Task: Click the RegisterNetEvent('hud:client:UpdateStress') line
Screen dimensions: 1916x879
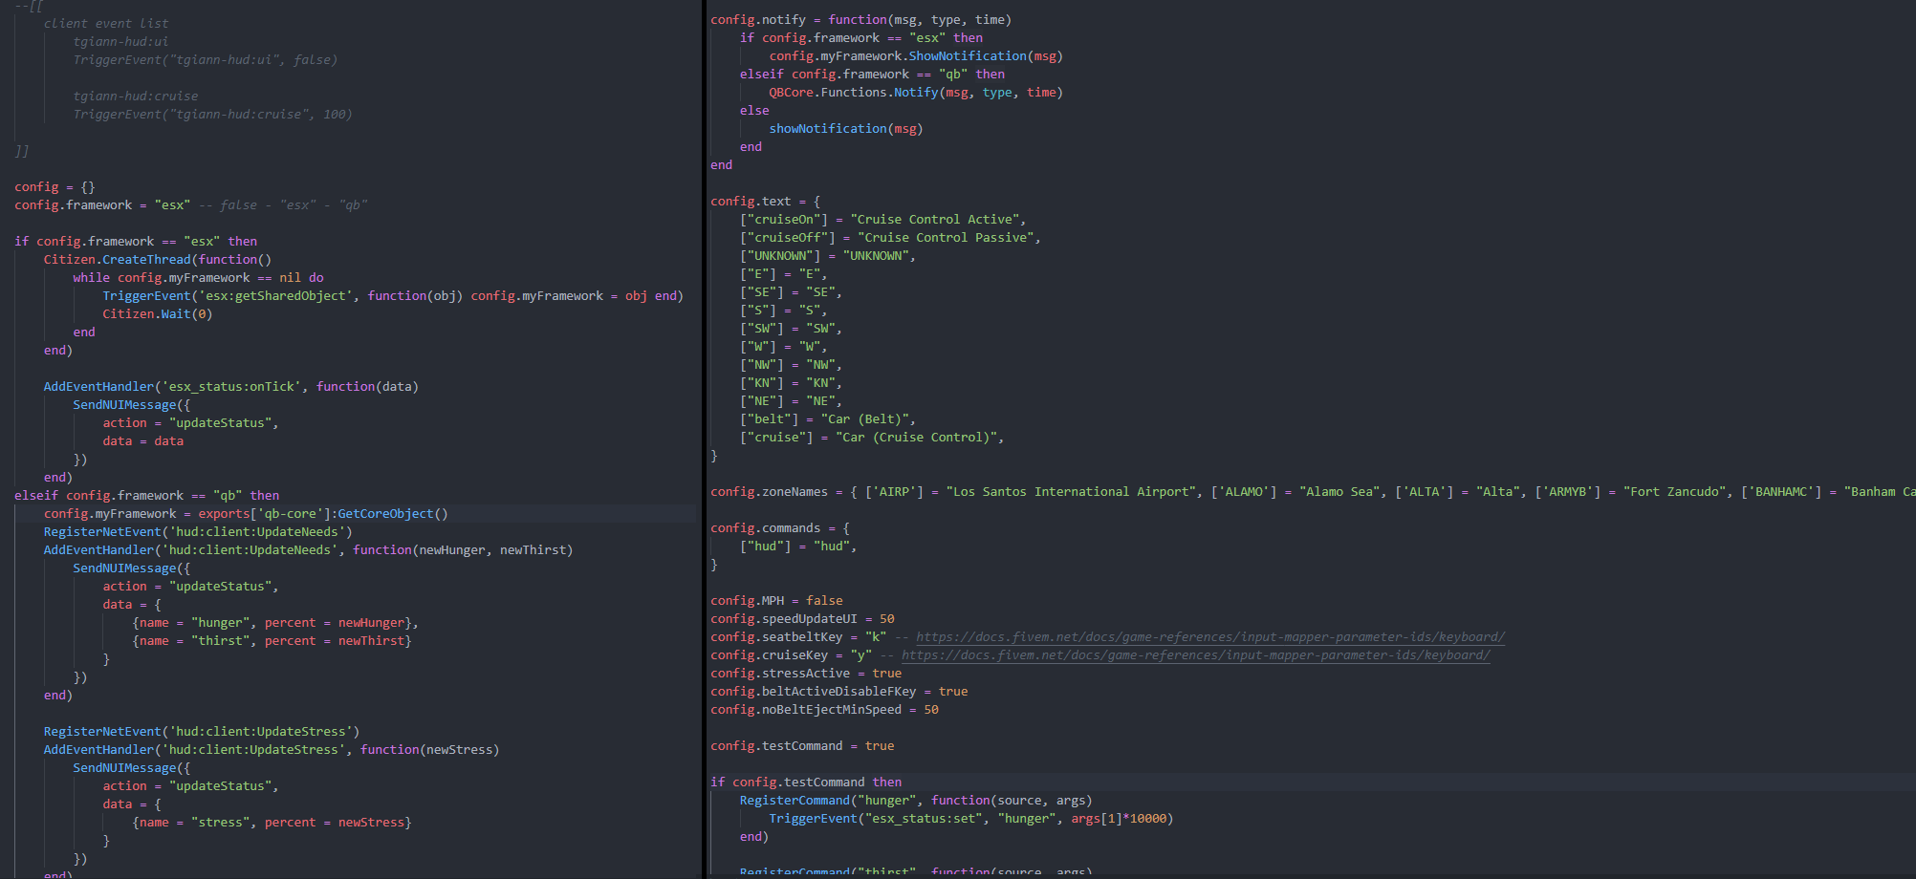Action: coord(202,731)
